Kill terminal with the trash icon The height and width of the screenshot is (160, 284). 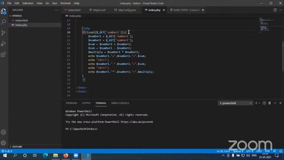pyautogui.click(x=269, y=103)
